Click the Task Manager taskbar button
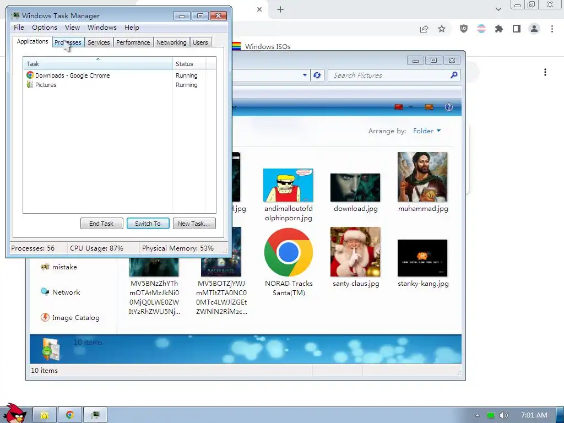 coord(95,415)
